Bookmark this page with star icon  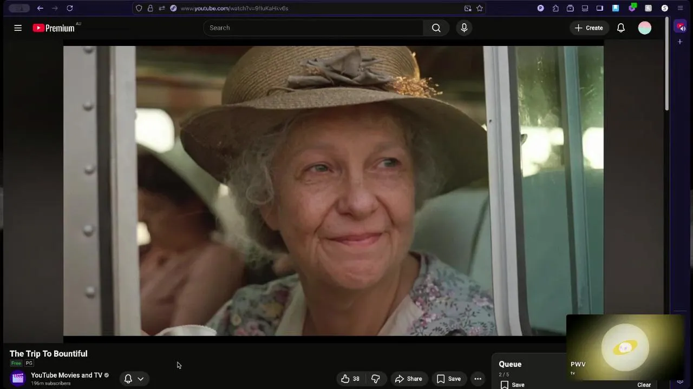pyautogui.click(x=480, y=8)
